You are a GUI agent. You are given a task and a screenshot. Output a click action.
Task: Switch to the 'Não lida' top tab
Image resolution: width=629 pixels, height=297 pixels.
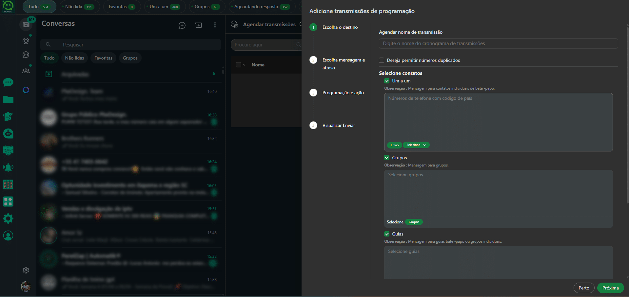point(79,7)
